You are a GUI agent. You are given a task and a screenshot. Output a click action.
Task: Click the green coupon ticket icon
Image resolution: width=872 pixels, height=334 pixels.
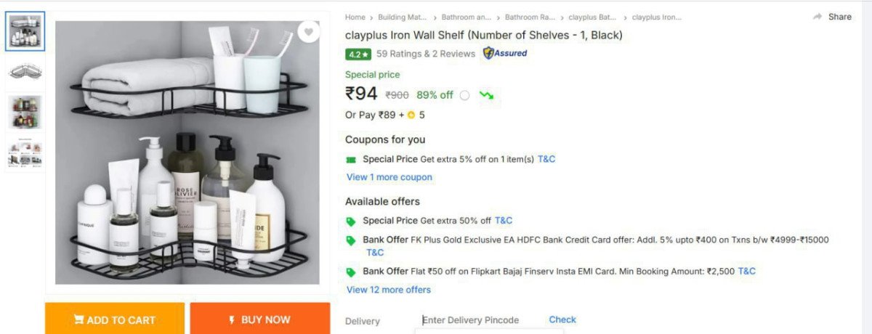pos(351,159)
